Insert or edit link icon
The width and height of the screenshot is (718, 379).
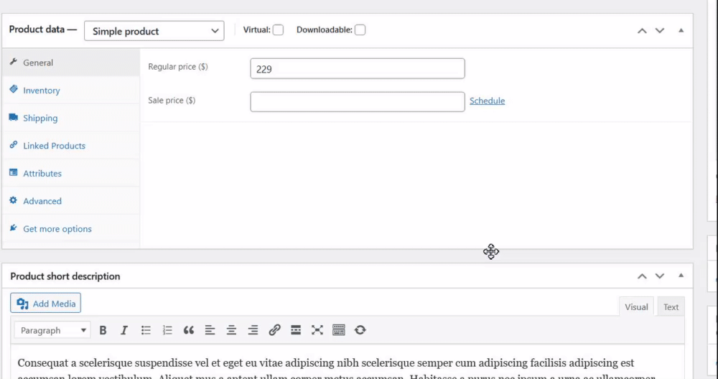tap(274, 330)
